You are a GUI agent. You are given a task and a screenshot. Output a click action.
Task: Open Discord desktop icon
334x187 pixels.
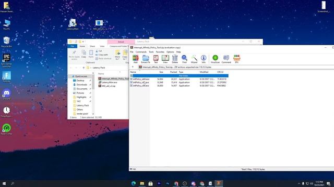pyautogui.click(x=6, y=95)
